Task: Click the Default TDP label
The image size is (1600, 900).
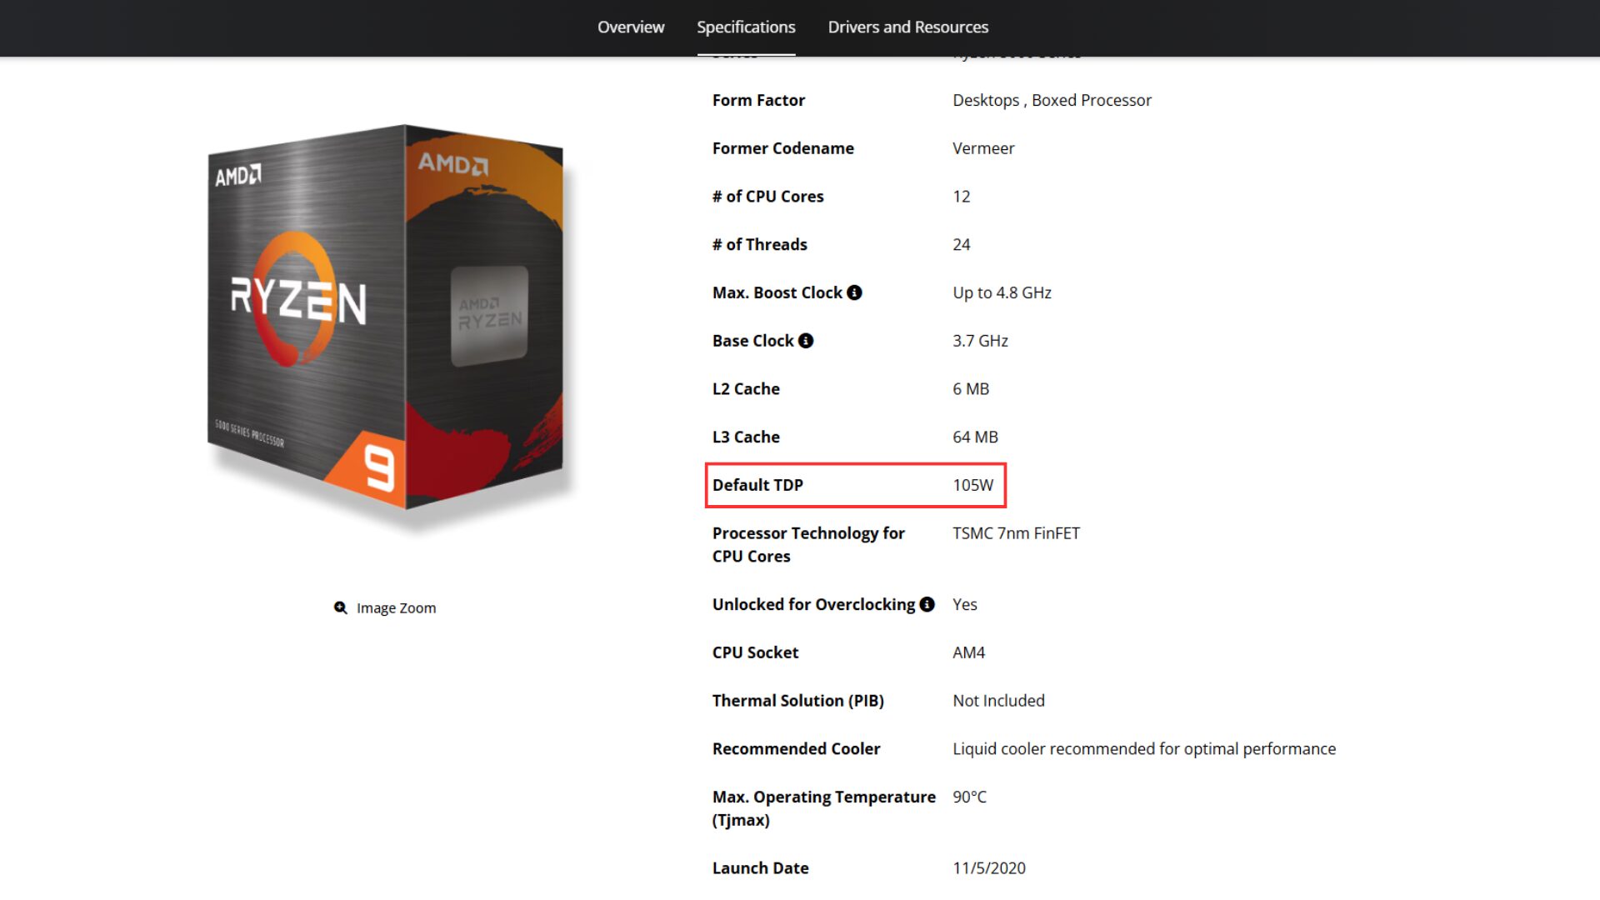Action: pyautogui.click(x=757, y=485)
